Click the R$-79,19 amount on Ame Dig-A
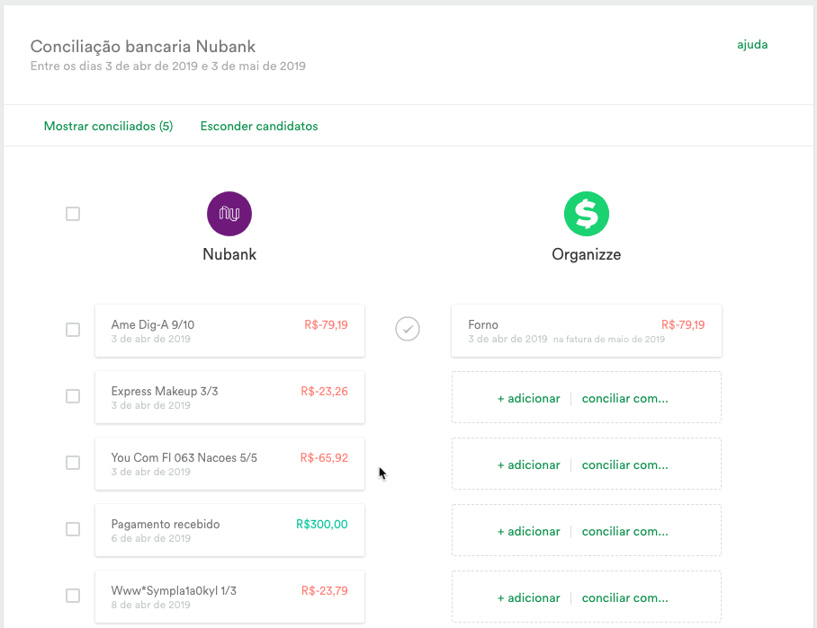Screen dimensions: 817x628 327,324
